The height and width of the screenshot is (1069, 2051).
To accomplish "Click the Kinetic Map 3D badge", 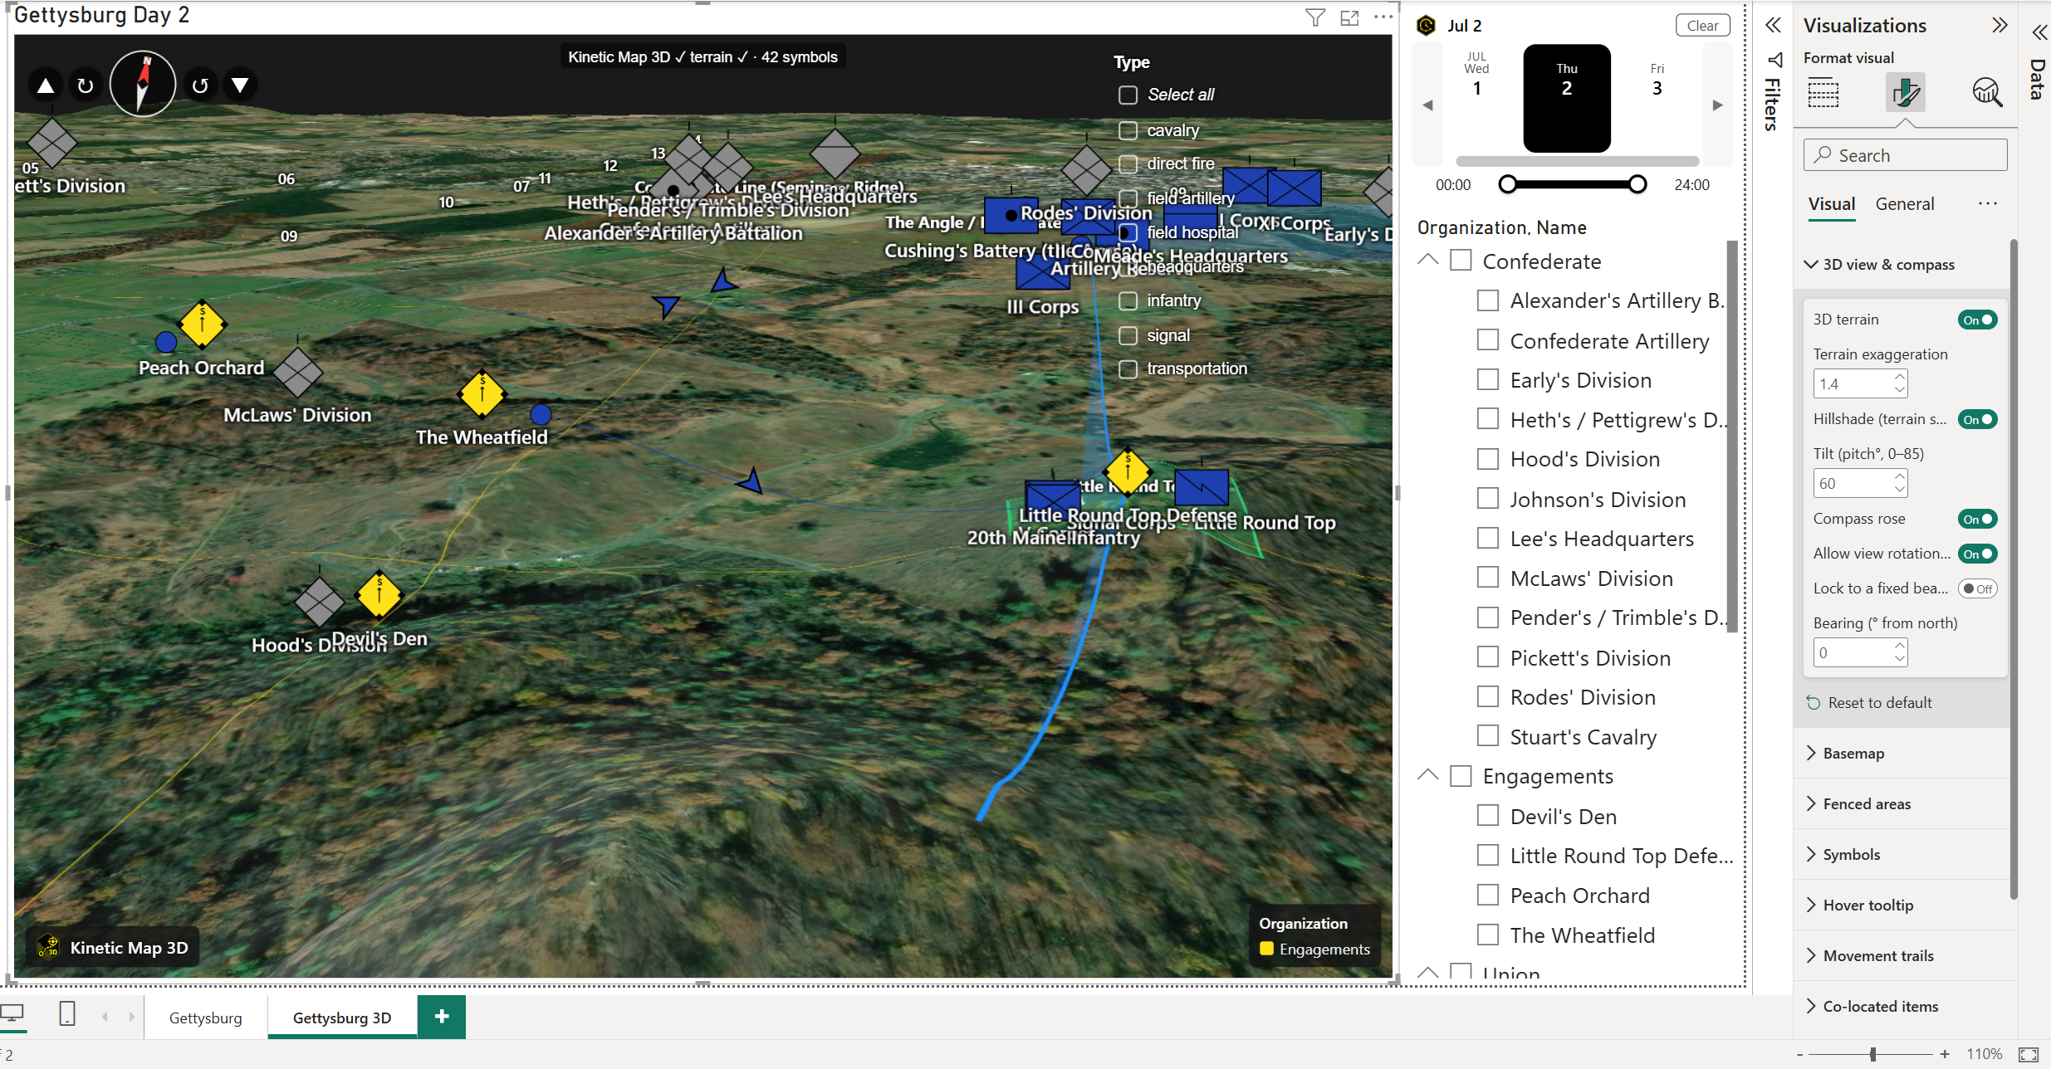I will 113,948.
